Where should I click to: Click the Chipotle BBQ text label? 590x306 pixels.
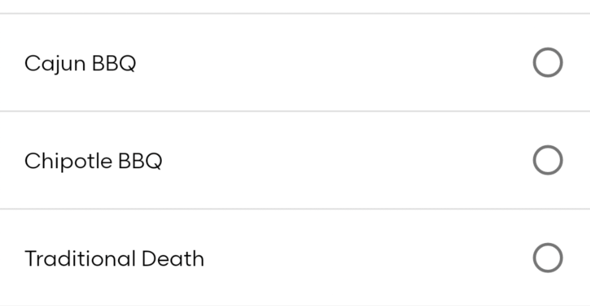93,161
